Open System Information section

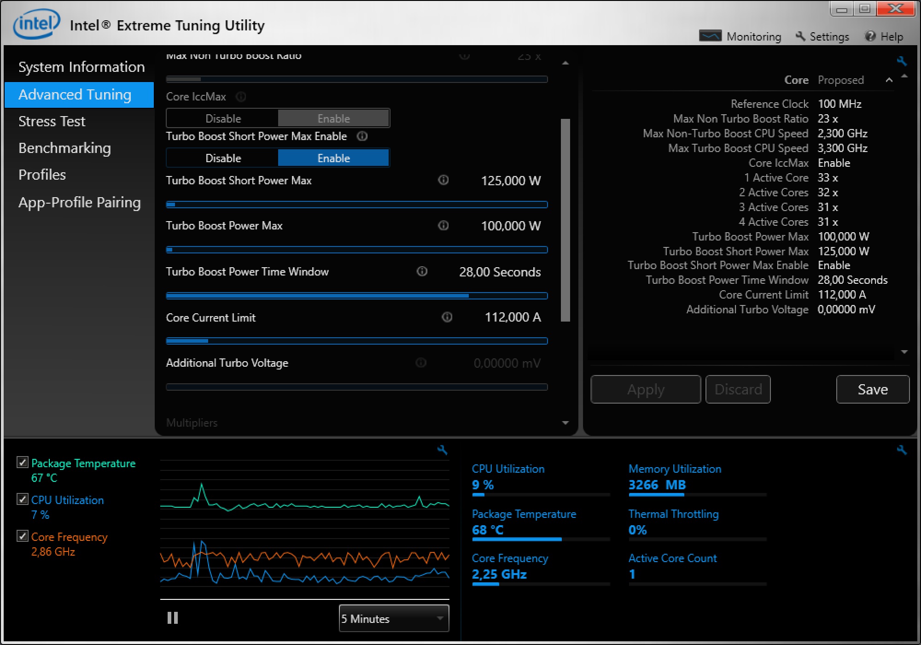coord(82,67)
